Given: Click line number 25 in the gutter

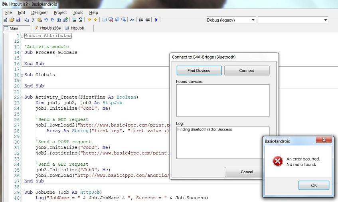Looking at the screenshot, I should pyautogui.click(x=17, y=114).
